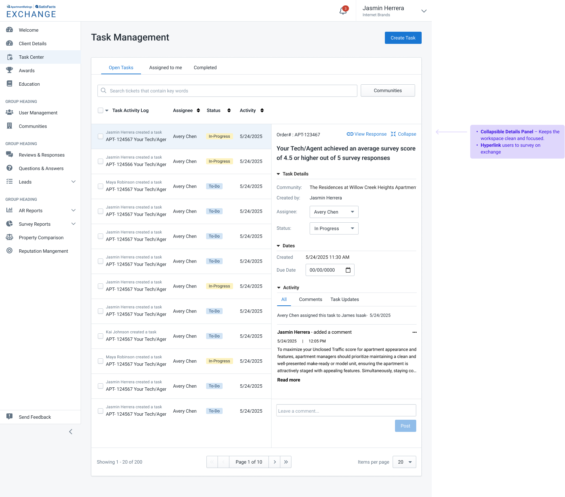Toggle the select-all checkbox in the table header
Viewport: 565px width, 497px height.
click(101, 110)
